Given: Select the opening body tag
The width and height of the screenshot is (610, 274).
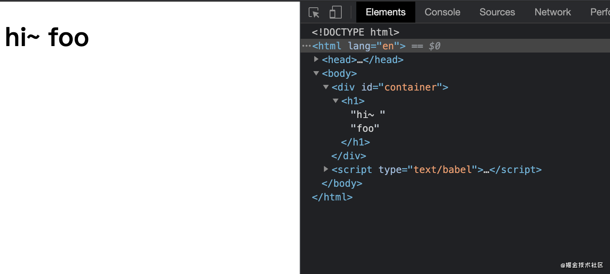Looking at the screenshot, I should coord(339,73).
